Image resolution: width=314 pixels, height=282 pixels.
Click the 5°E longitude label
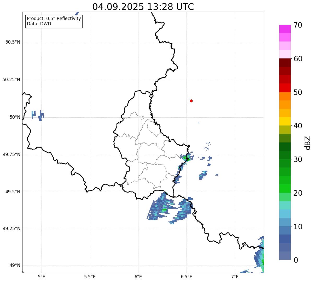[42, 277]
